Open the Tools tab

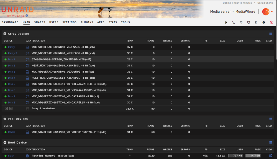point(125,22)
